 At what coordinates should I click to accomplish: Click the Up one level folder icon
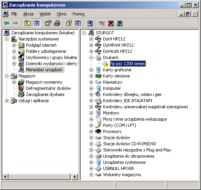(x=27, y=23)
